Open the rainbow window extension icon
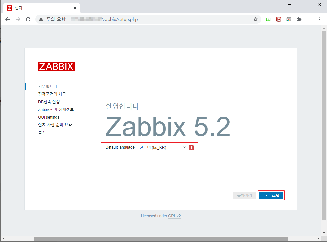The width and height of the screenshot is (327, 242). 289,20
